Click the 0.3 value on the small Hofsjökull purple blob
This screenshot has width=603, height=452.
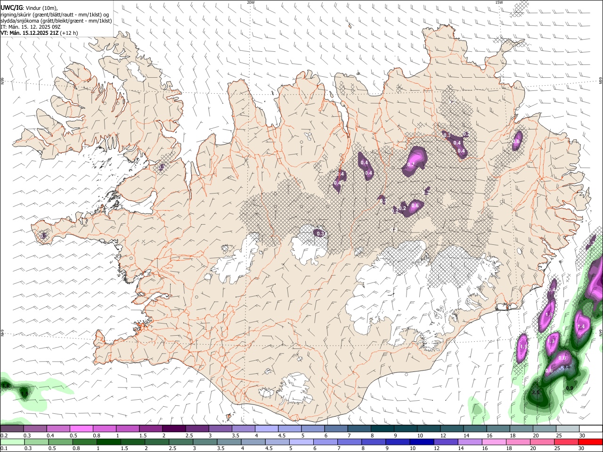pos(320,234)
